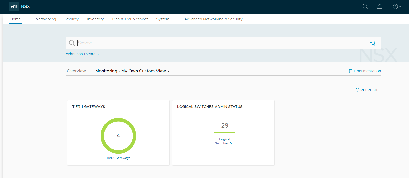This screenshot has height=178, width=409.
Task: Click the NSX-T product name
Action: coord(28,7)
